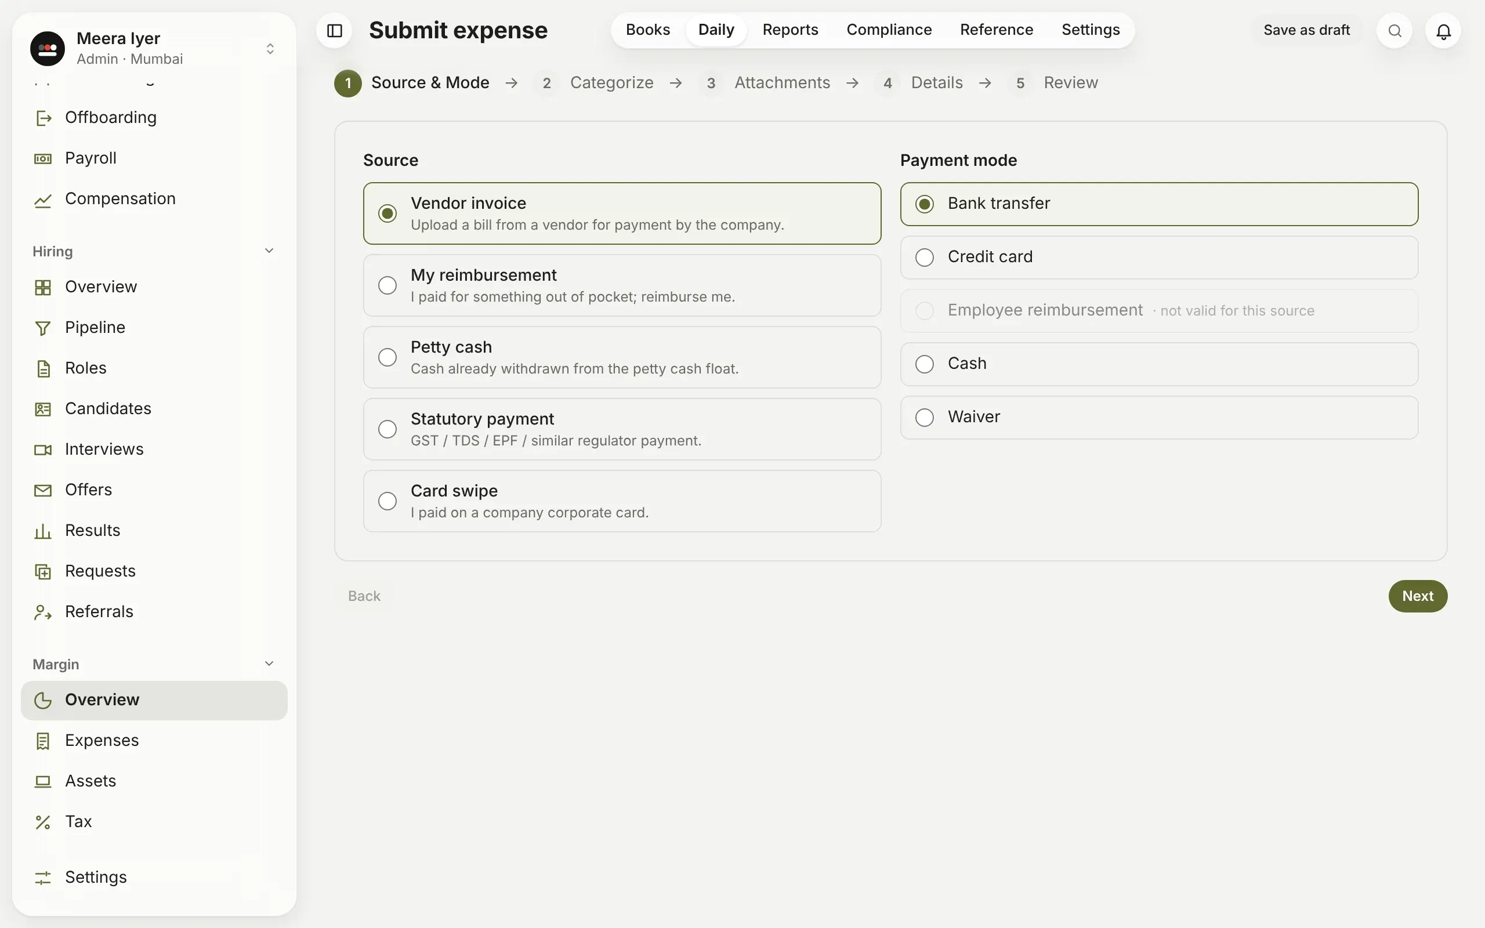Click the Pipeline funnel icon
1485x928 pixels.
pyautogui.click(x=43, y=328)
